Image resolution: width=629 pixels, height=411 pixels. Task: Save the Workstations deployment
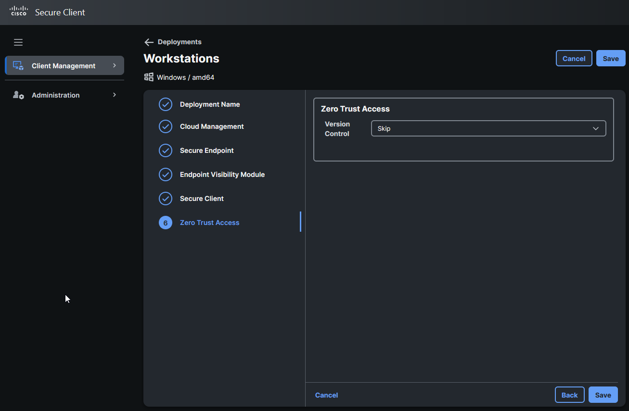click(610, 58)
